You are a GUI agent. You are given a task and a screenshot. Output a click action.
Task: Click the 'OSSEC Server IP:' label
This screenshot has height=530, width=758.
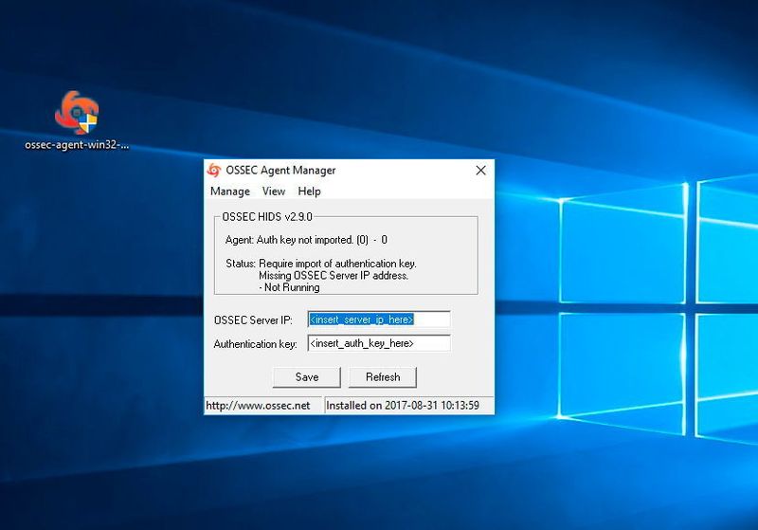click(x=253, y=320)
